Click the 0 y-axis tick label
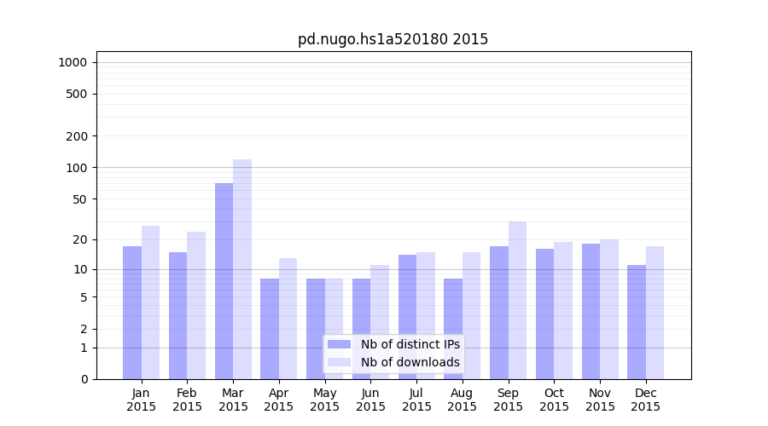The height and width of the screenshot is (426, 768). point(84,379)
